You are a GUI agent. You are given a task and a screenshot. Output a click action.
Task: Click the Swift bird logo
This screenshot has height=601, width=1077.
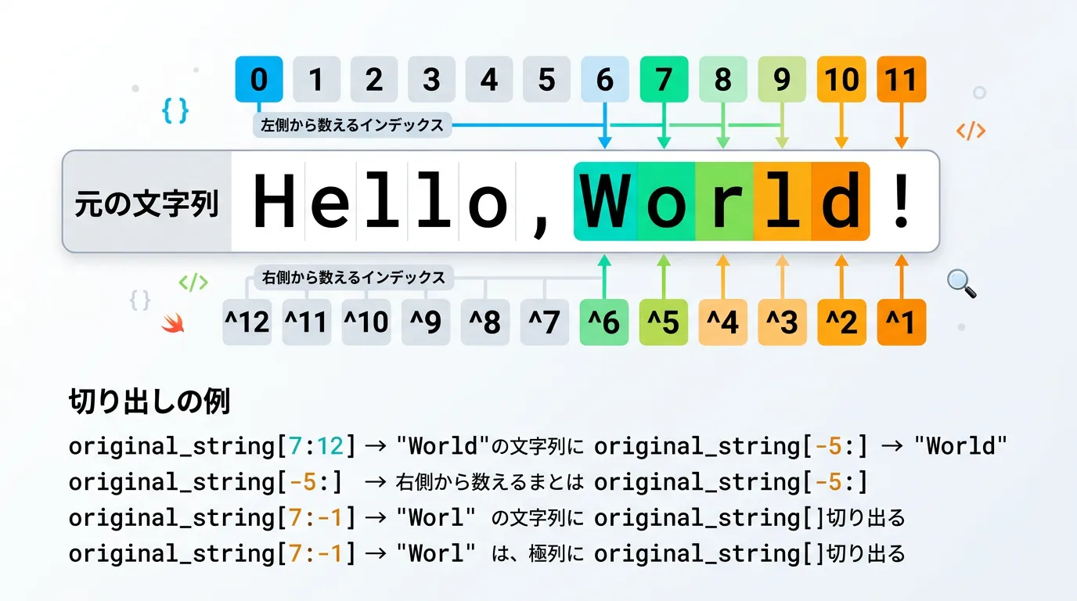[x=172, y=322]
